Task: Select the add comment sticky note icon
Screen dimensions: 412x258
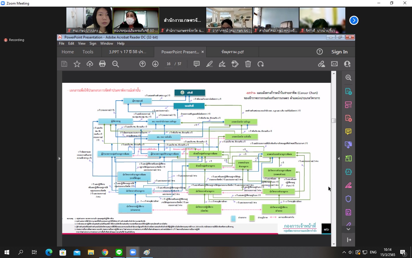Action: point(197,64)
